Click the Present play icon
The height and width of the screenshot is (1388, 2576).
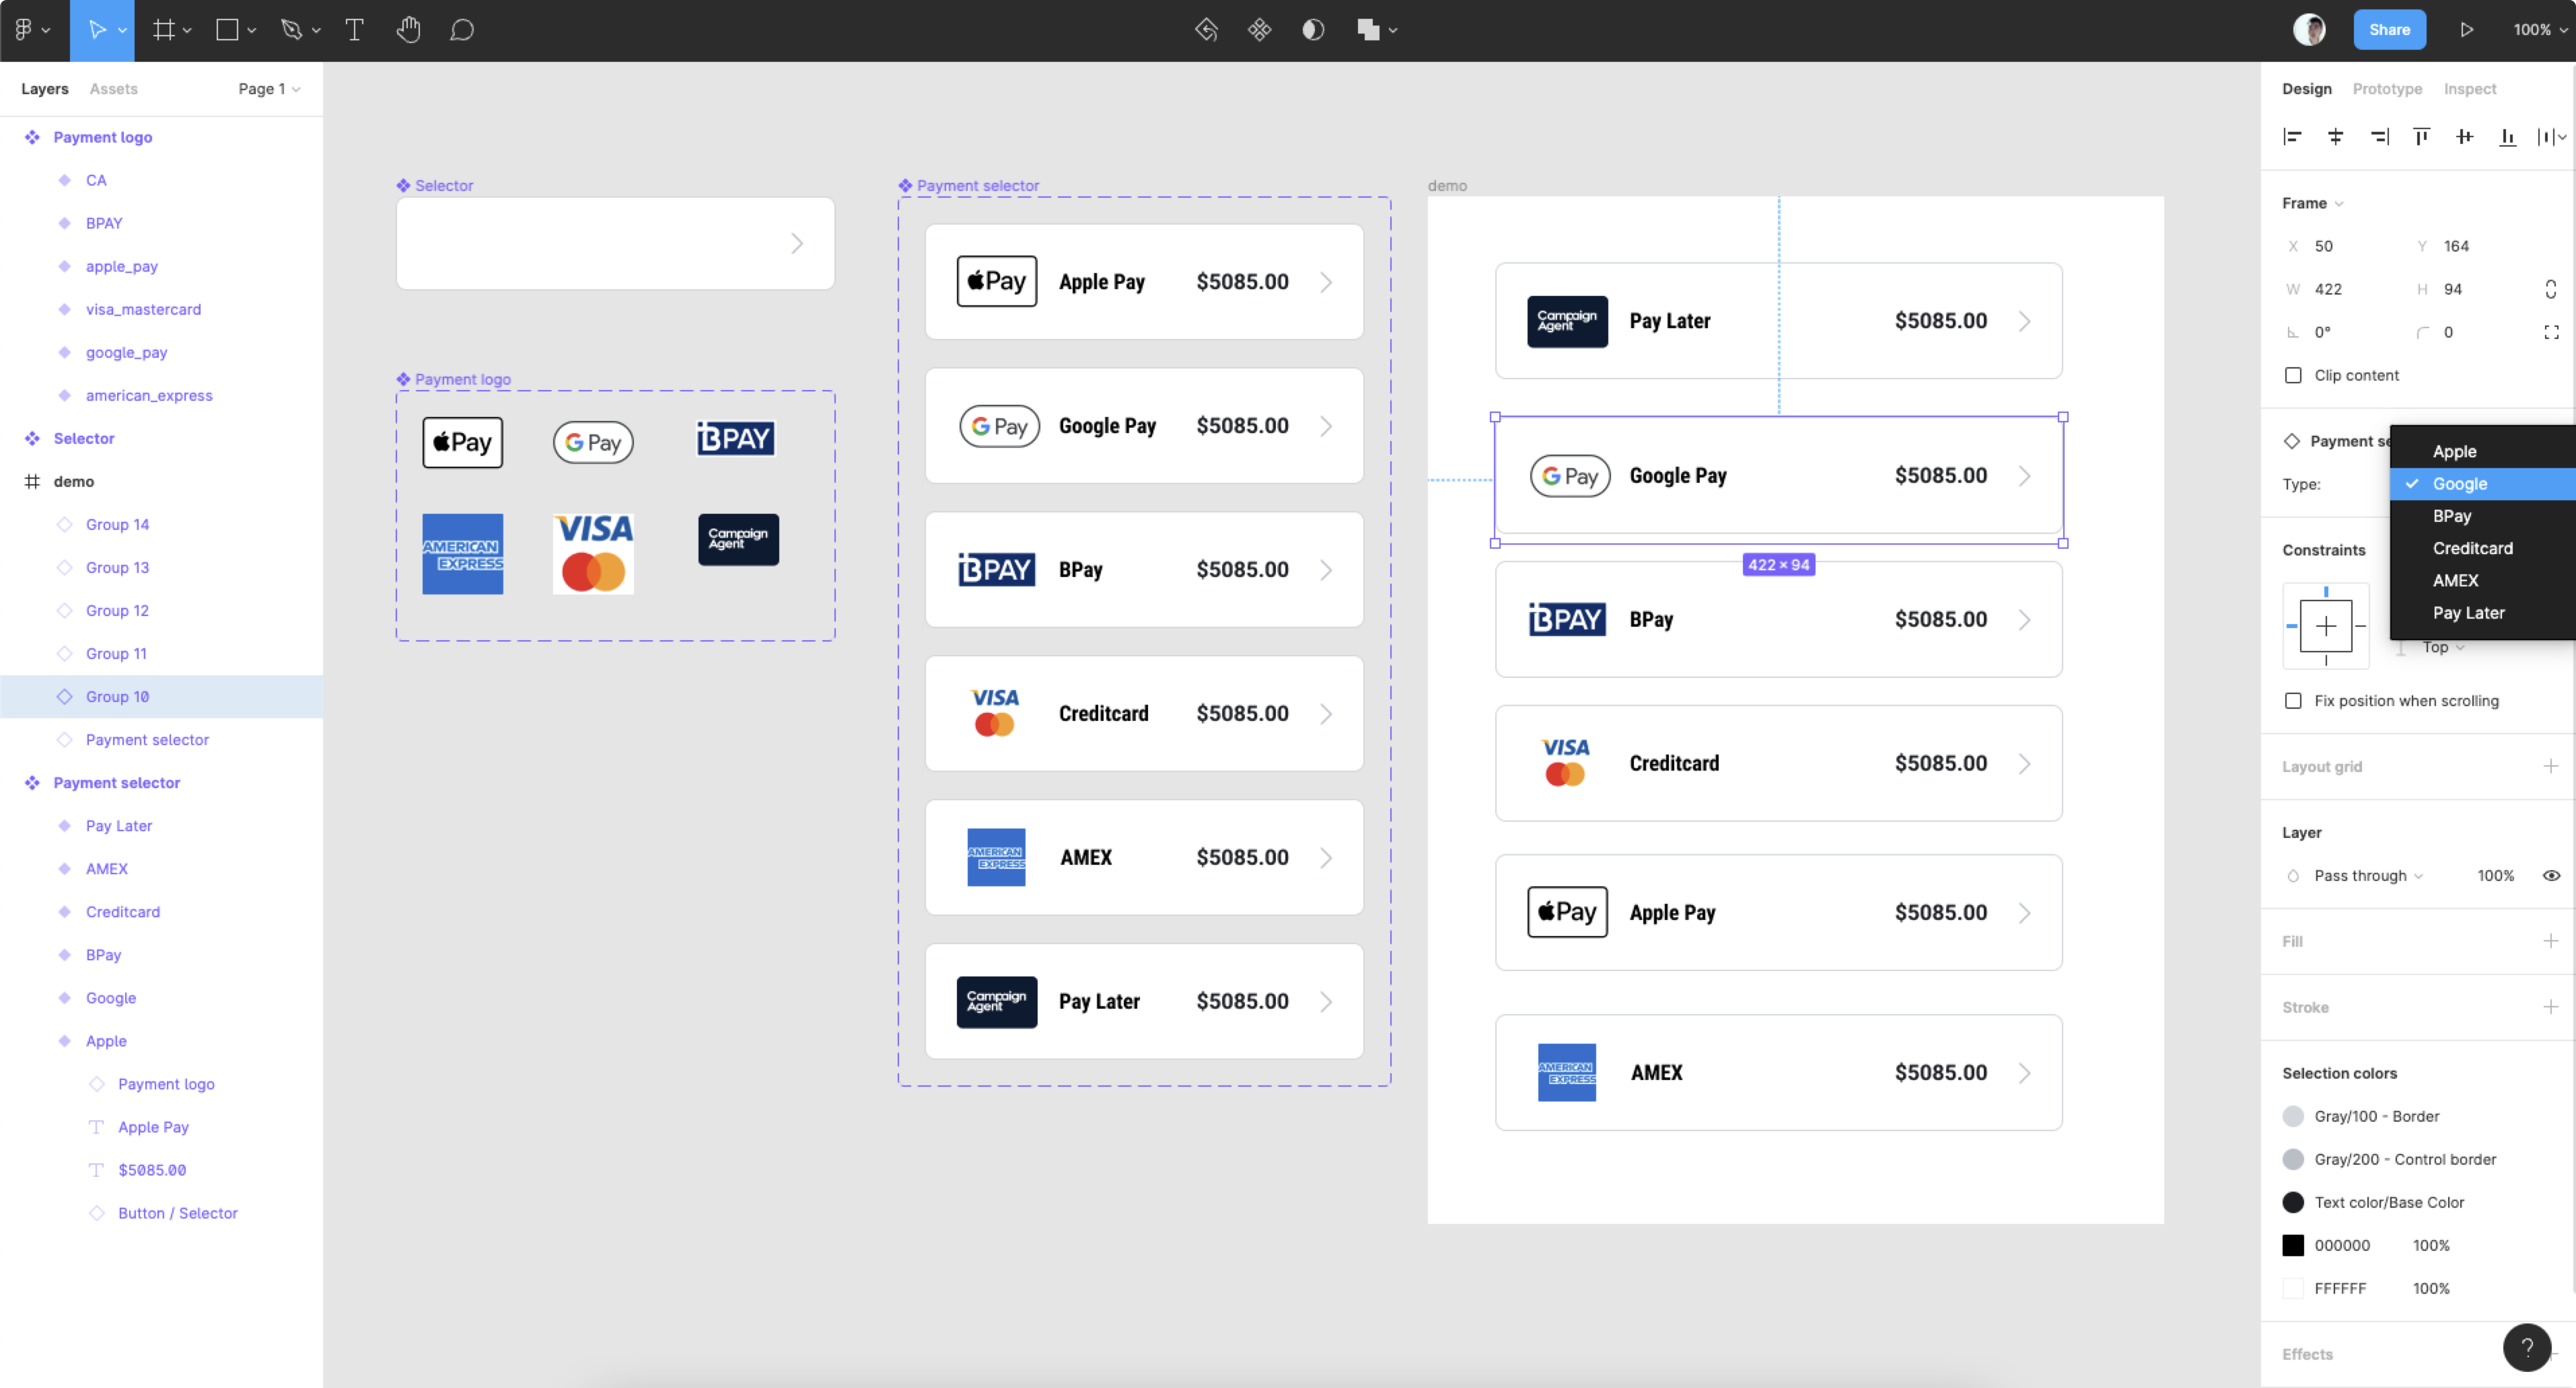(2466, 30)
